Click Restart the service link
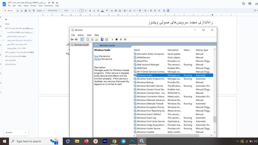This screenshot has width=258, height=145. coord(97,59)
